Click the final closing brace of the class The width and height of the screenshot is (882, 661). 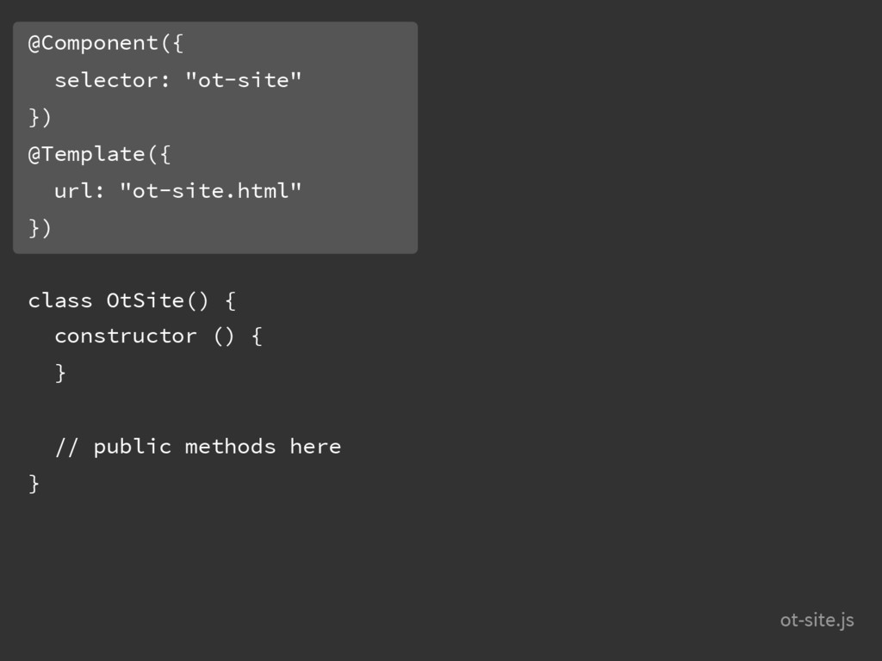(34, 484)
